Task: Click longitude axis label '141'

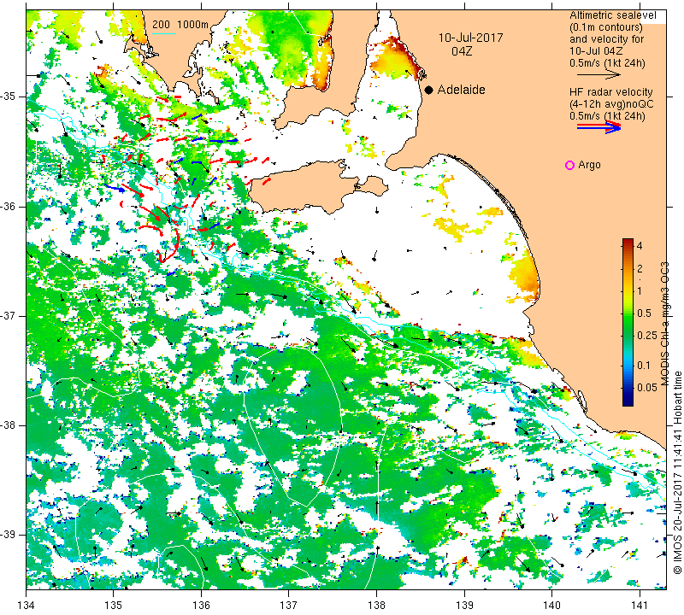Action: click(x=640, y=606)
